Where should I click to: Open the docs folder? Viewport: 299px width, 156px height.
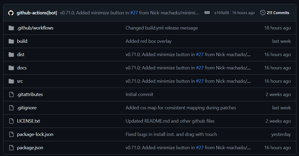pos(22,68)
